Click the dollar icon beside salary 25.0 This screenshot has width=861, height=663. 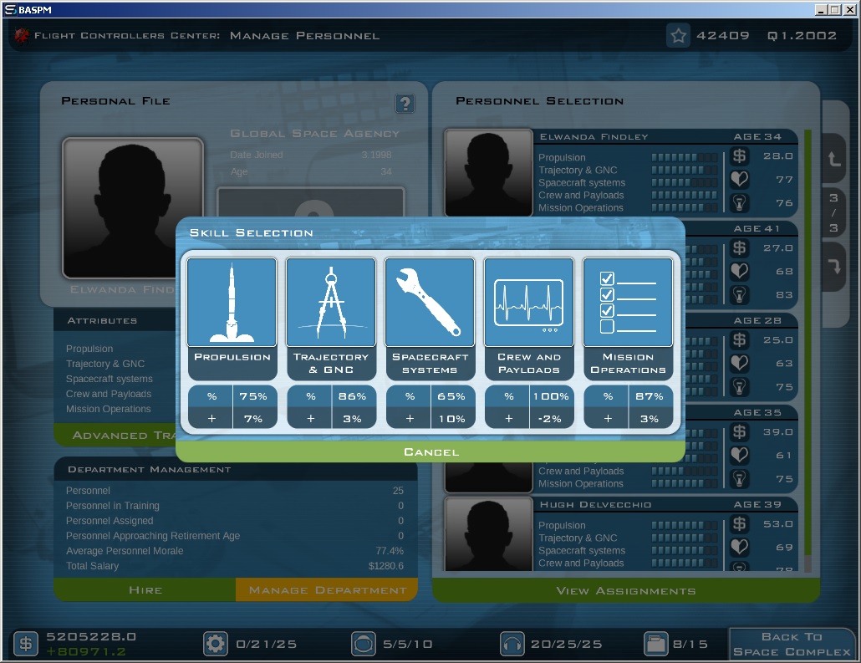click(740, 340)
